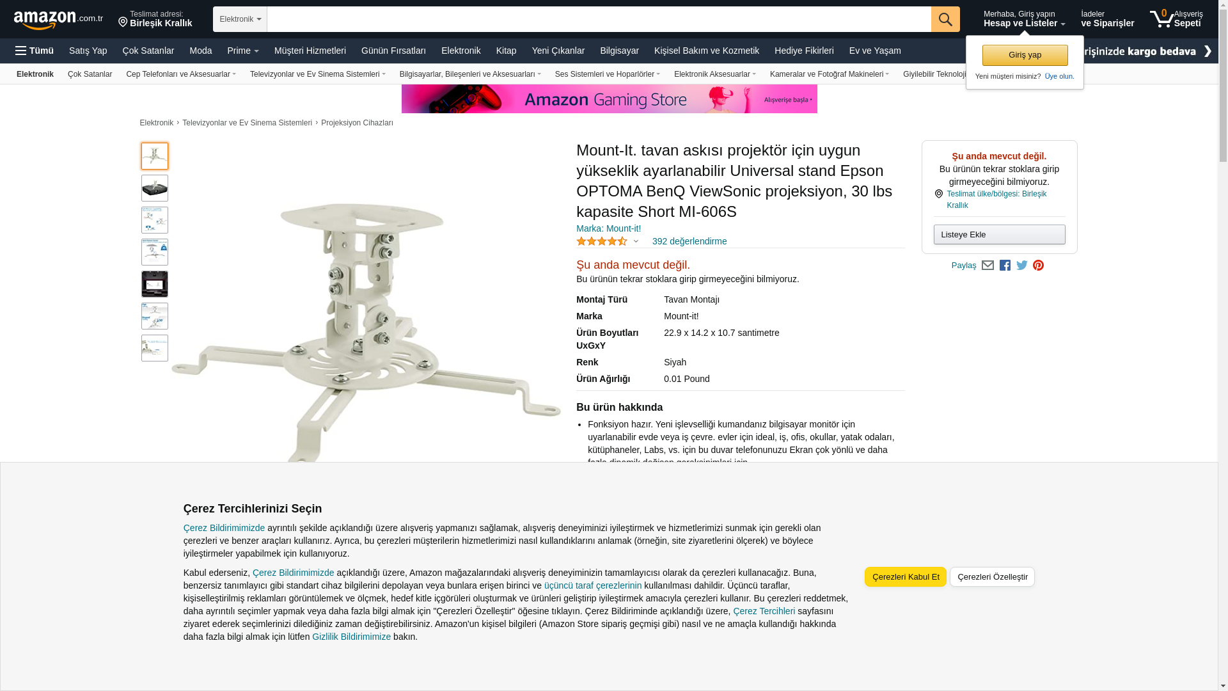Open the Tümü hamburger menu
1228x691 pixels.
pos(35,51)
